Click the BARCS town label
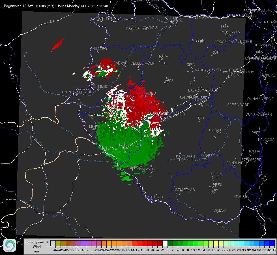 pyautogui.click(x=157, y=197)
